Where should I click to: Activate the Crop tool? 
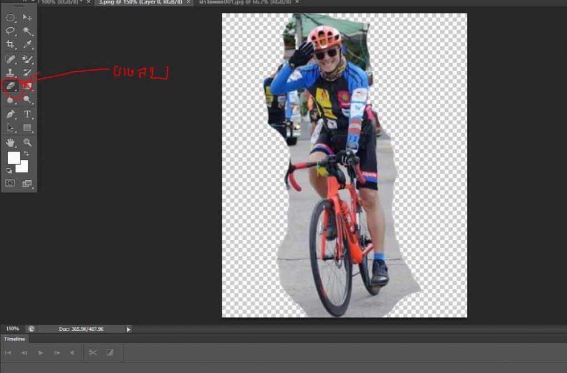pos(11,44)
